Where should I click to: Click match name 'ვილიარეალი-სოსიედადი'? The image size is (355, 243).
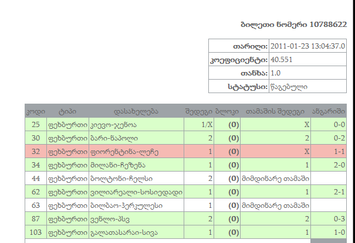136,192
